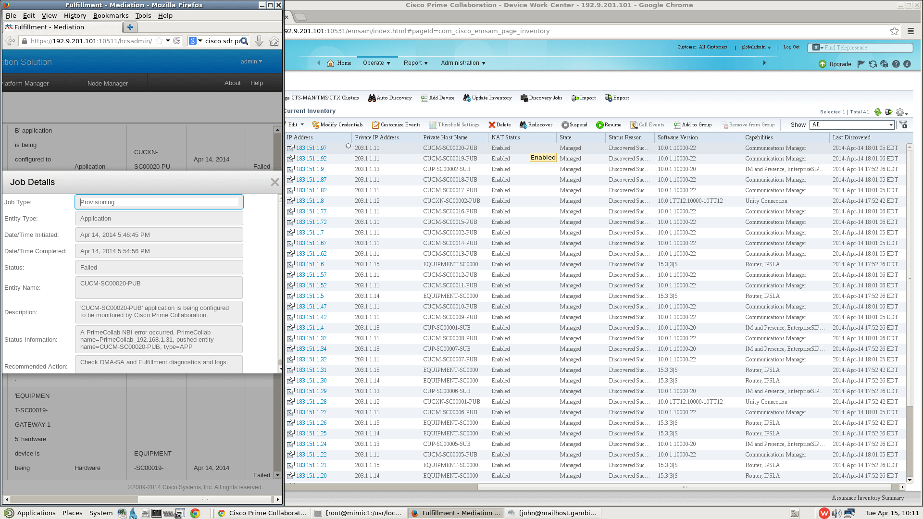Open the Report menu dropdown
Image resolution: width=923 pixels, height=519 pixels.
click(x=415, y=63)
